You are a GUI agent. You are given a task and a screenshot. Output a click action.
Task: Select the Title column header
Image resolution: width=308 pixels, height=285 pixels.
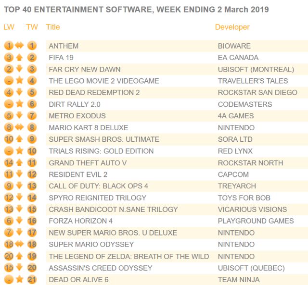pos(53,27)
